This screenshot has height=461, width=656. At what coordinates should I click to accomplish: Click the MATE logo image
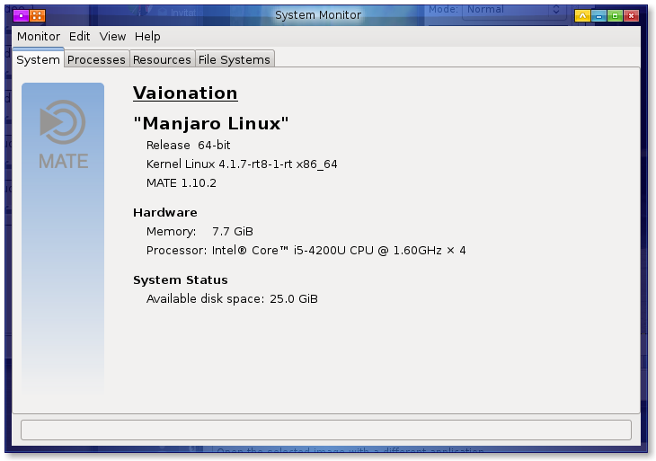[x=63, y=135]
